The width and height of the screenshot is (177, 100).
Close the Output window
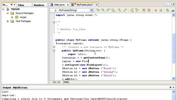[173, 87]
